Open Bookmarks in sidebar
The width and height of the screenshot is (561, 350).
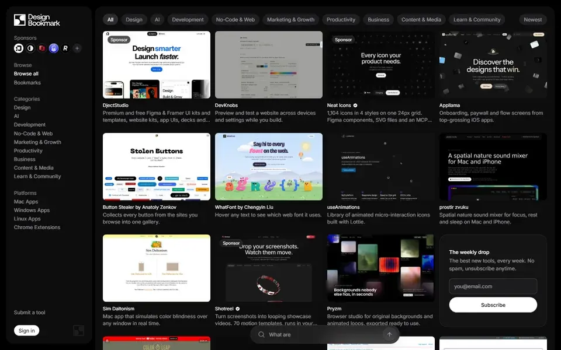(x=27, y=82)
